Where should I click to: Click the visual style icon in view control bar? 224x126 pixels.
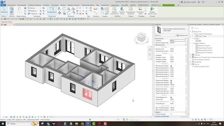point(14,117)
